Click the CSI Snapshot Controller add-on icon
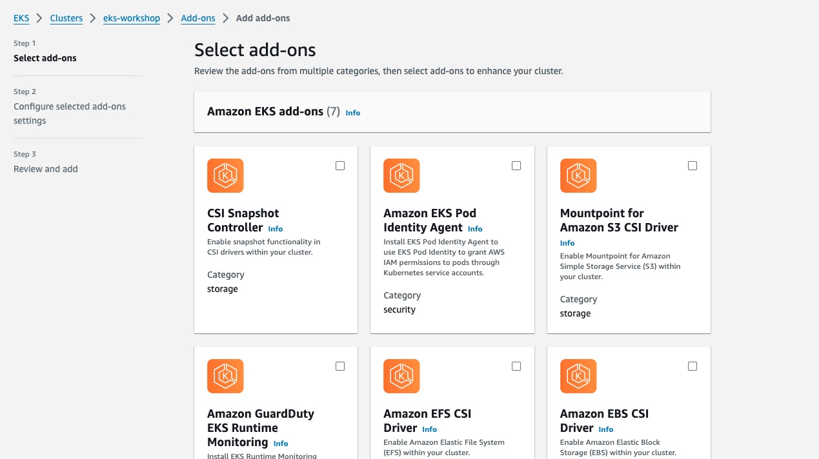Screen dimensions: 819x459 click(225, 175)
